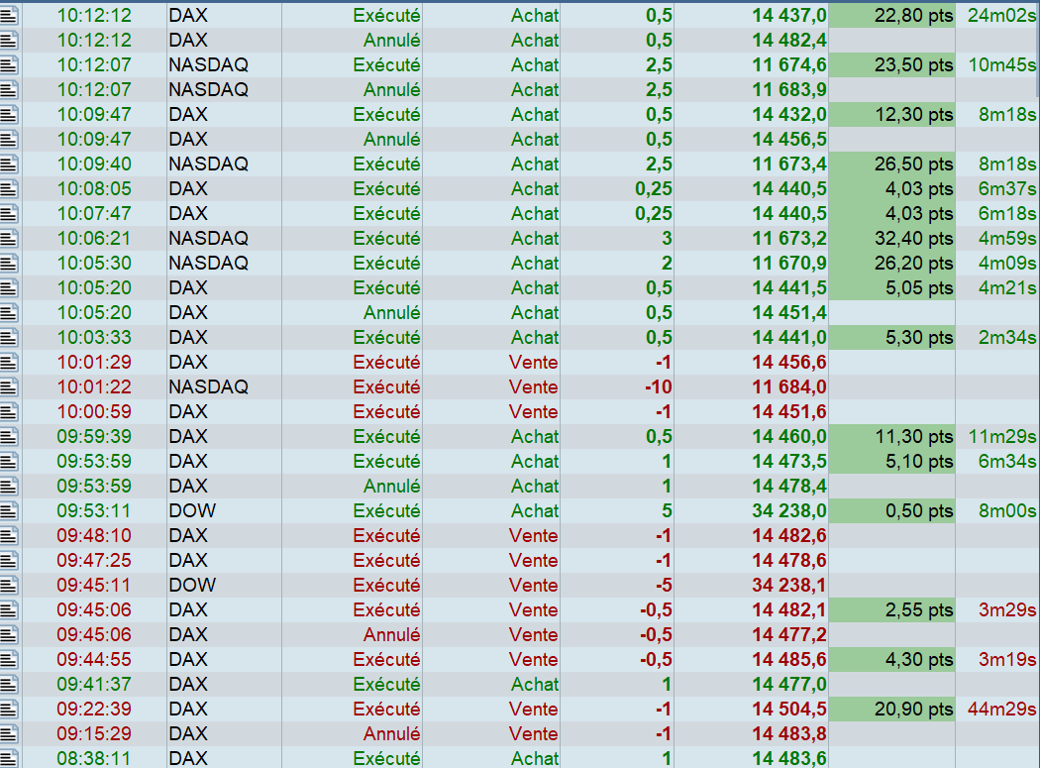The height and width of the screenshot is (768, 1040).
Task: Click the row icon of 09:44:55 DAX sale
Action: [x=9, y=660]
